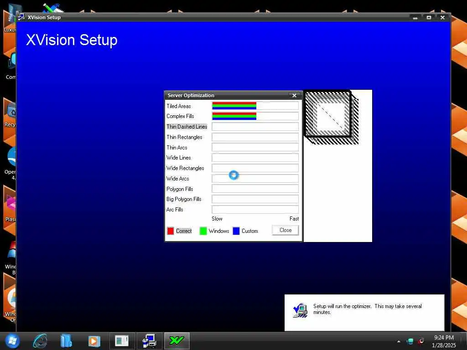This screenshot has height=350, width=467.
Task: Click the Thin Arcs label
Action: tap(177, 147)
